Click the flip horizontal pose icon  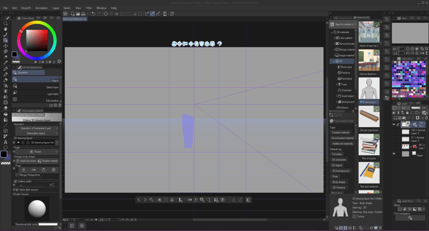pos(34,170)
